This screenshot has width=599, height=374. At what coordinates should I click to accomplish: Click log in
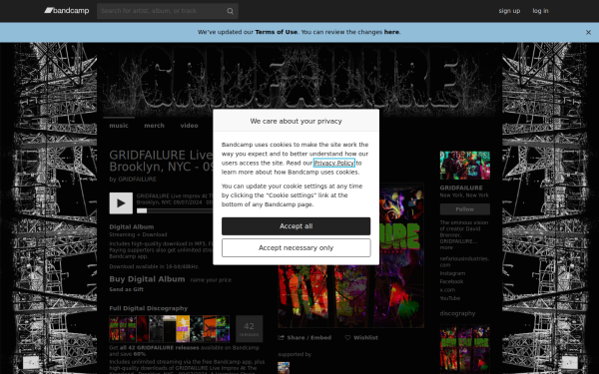pos(540,11)
